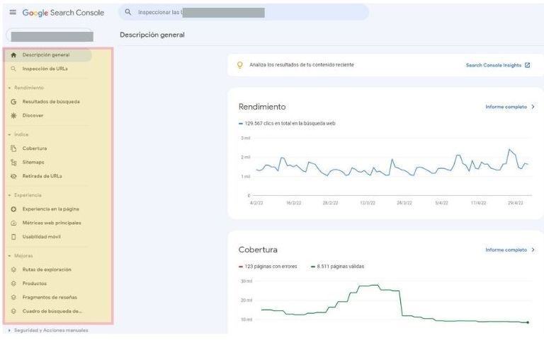544x340 pixels.
Task: Click the Google Search Console logo
Action: pyautogui.click(x=63, y=13)
